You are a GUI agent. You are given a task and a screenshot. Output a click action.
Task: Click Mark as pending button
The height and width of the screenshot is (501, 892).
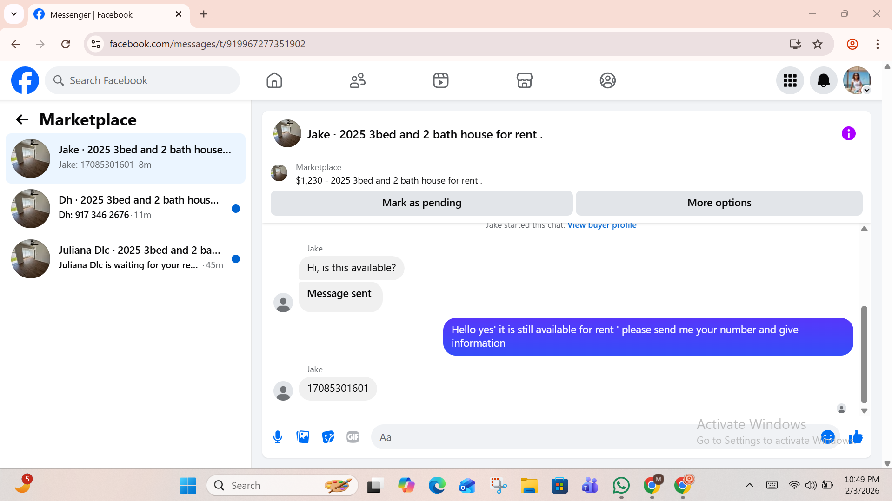coord(422,203)
